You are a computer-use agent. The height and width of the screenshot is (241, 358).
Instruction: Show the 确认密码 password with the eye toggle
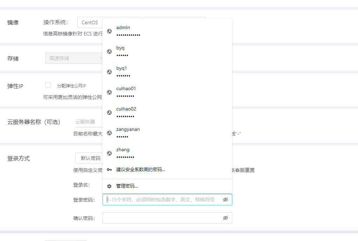(x=225, y=217)
